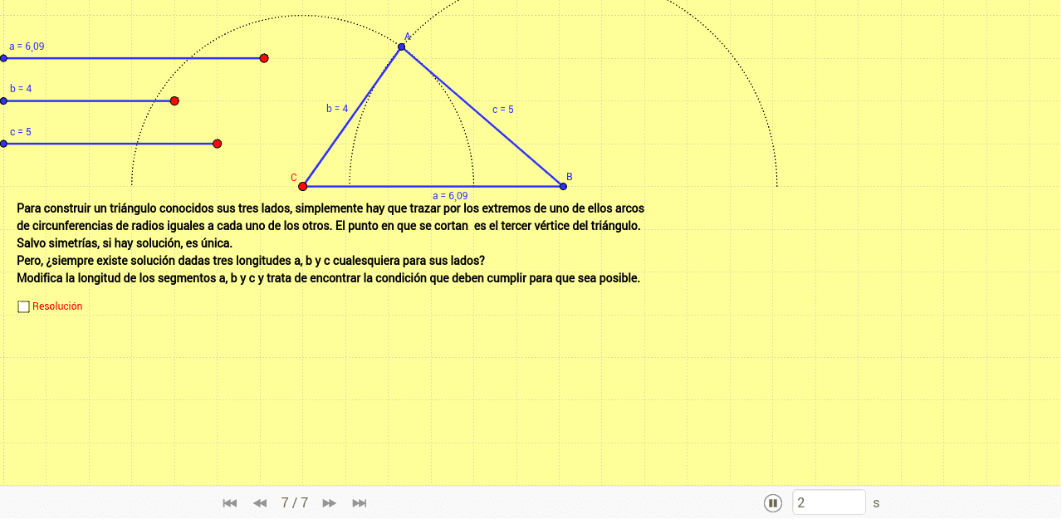
Task: Click the line starting 'de circunferencias de radios'
Action: [x=329, y=226]
